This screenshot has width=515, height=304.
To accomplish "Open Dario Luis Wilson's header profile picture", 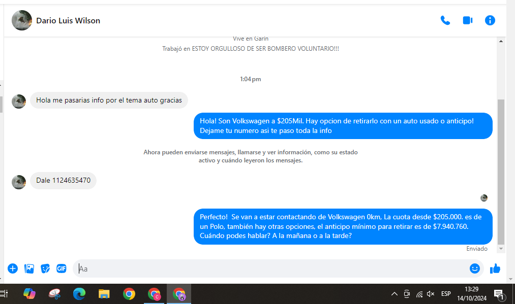I will [22, 20].
